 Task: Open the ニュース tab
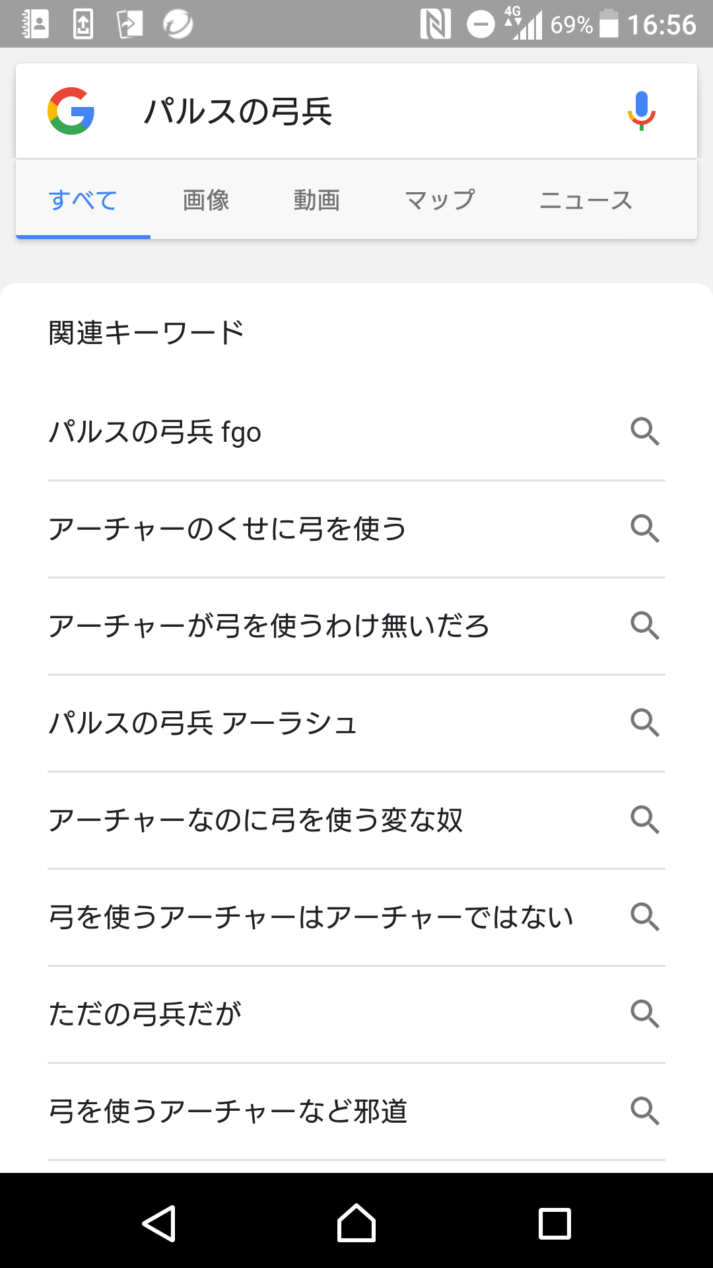(x=586, y=200)
